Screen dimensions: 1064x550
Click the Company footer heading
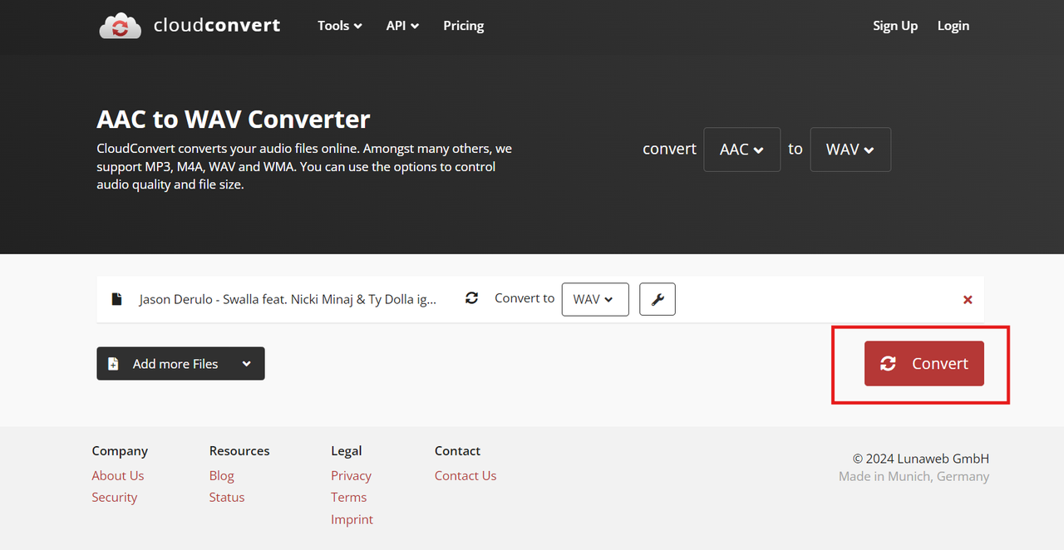[120, 450]
